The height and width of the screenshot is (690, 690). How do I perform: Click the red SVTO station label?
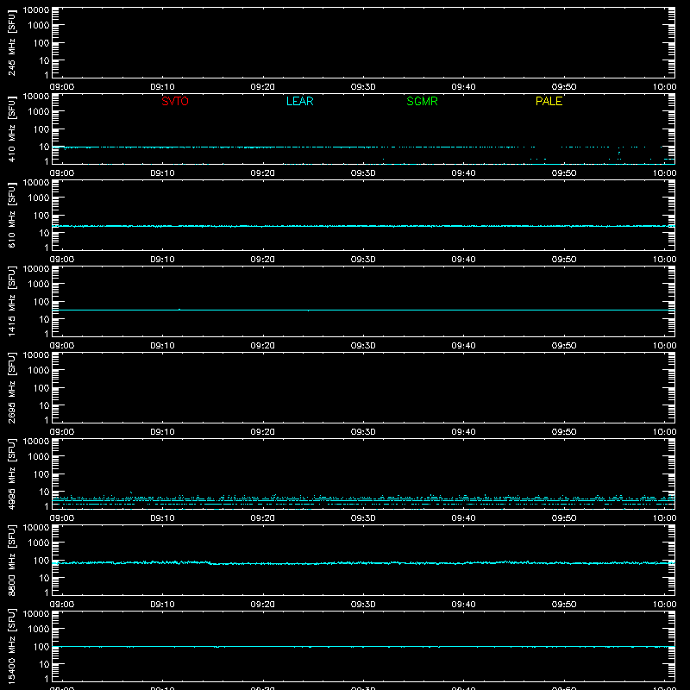point(175,101)
